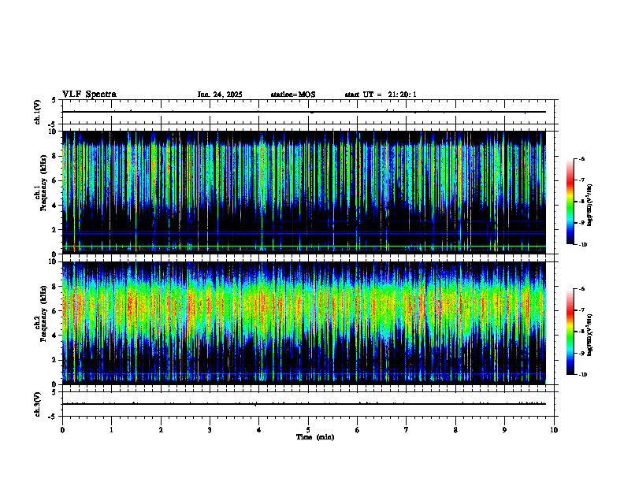
Task: Click the "-6" label on ch.1 color bar
Action: tap(581, 158)
